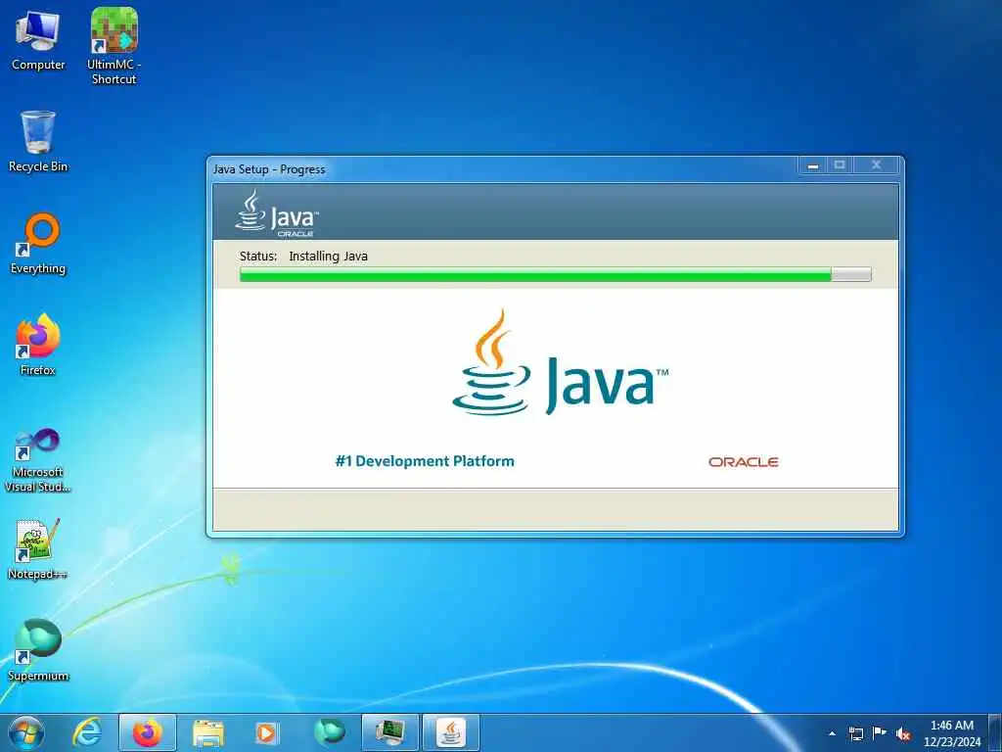Select the Firefox desktop shortcut
Viewport: 1002px width, 752px height.
[x=38, y=344]
